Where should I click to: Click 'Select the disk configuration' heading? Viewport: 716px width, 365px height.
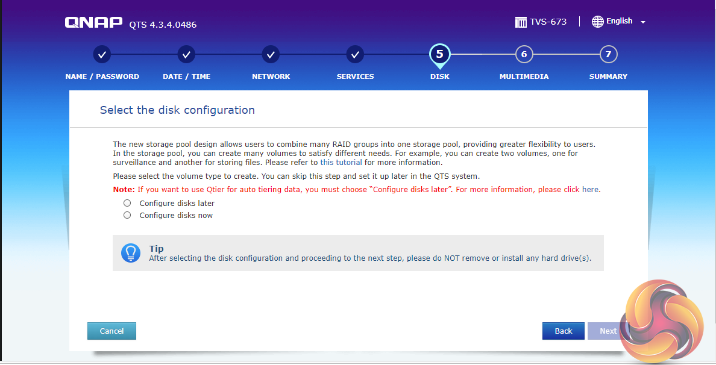click(x=177, y=110)
